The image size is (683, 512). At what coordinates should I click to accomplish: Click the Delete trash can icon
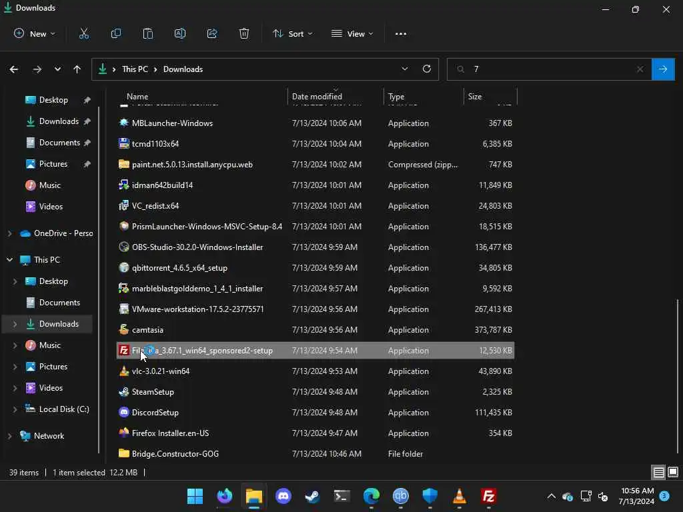click(x=244, y=33)
